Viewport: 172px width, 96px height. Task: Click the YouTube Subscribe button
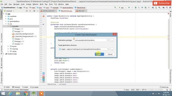tap(162, 3)
